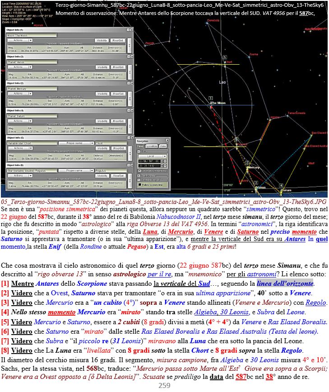329x392 pixels.
Task: Open Actions dropdown in Chort info panel
Action: [20, 148]
